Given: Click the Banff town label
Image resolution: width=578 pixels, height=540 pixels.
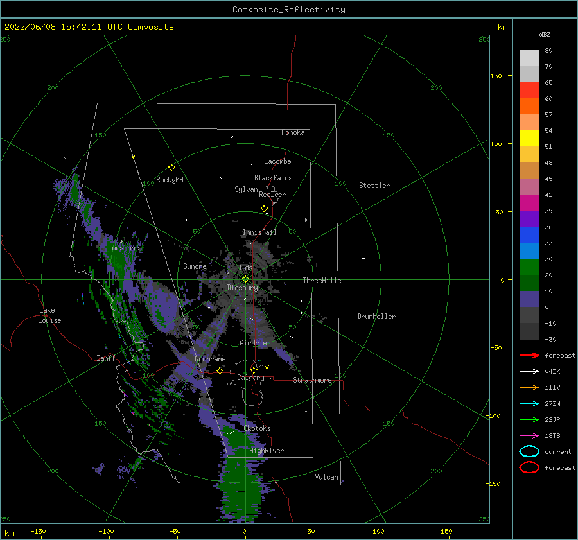Looking at the screenshot, I should 106,358.
